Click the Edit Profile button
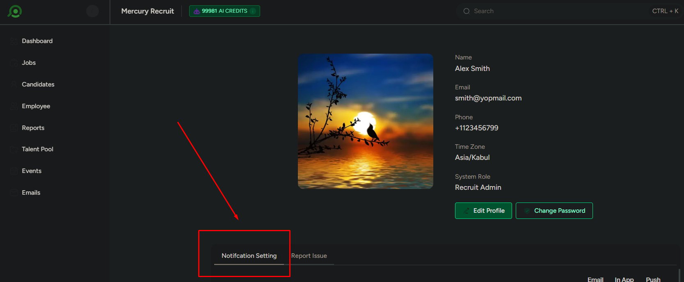The width and height of the screenshot is (684, 282). (483, 211)
